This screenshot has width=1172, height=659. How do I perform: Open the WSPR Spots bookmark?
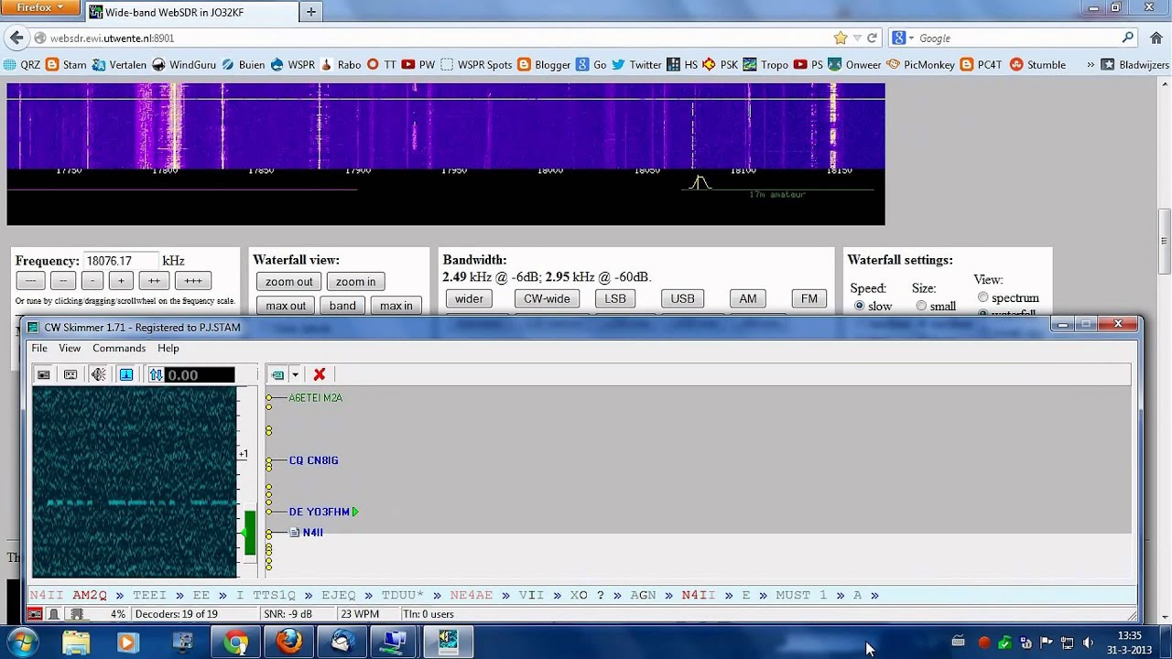[476, 65]
